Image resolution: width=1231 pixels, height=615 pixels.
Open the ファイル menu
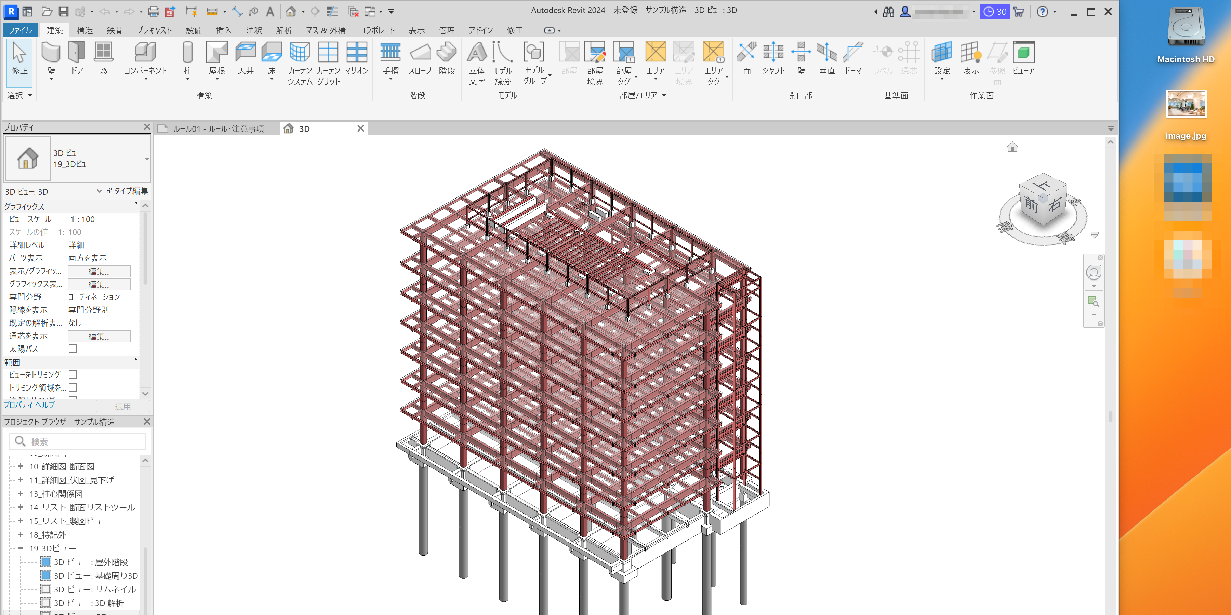tap(20, 30)
